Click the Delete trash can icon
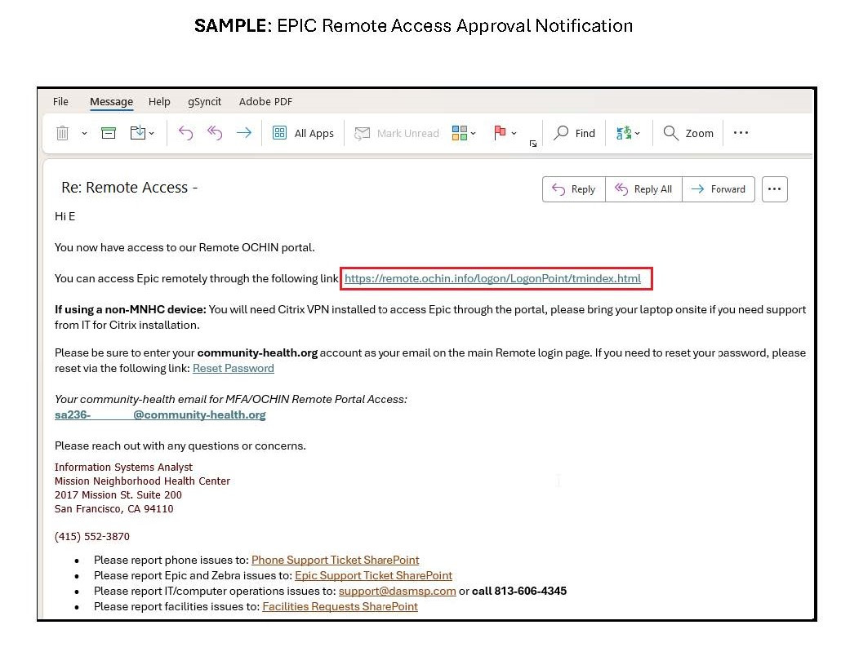 pos(62,133)
